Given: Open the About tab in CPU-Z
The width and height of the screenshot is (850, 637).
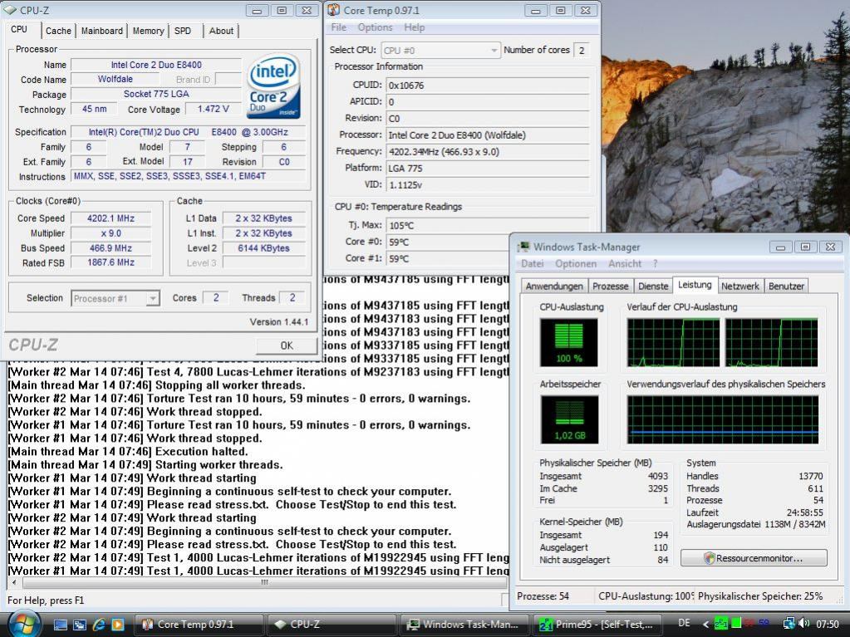Looking at the screenshot, I should [221, 31].
